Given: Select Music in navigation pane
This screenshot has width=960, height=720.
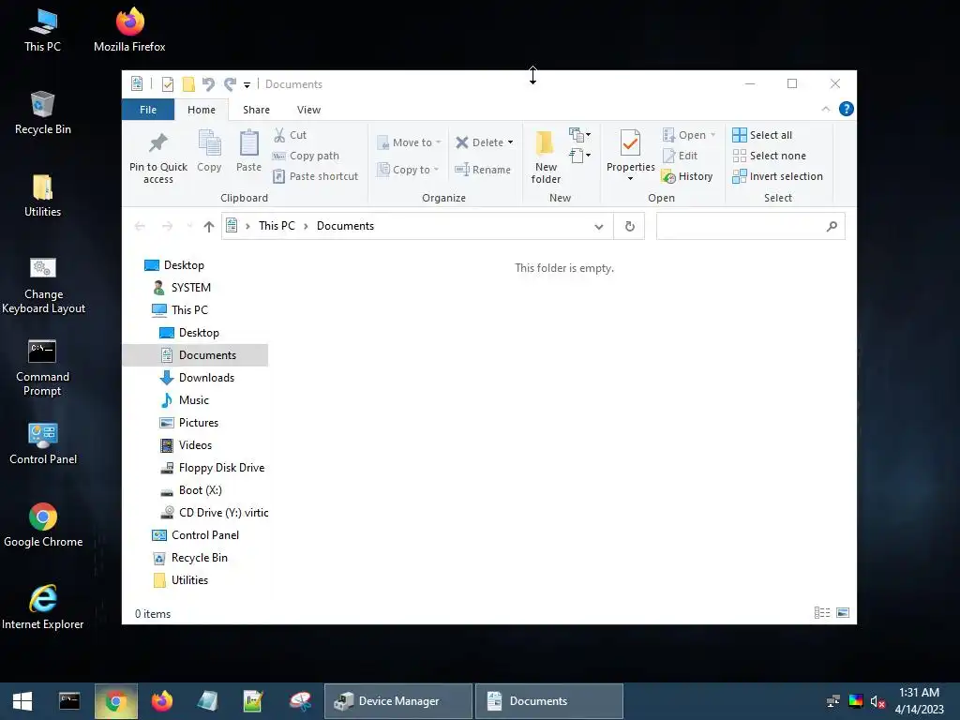Looking at the screenshot, I should pyautogui.click(x=193, y=400).
